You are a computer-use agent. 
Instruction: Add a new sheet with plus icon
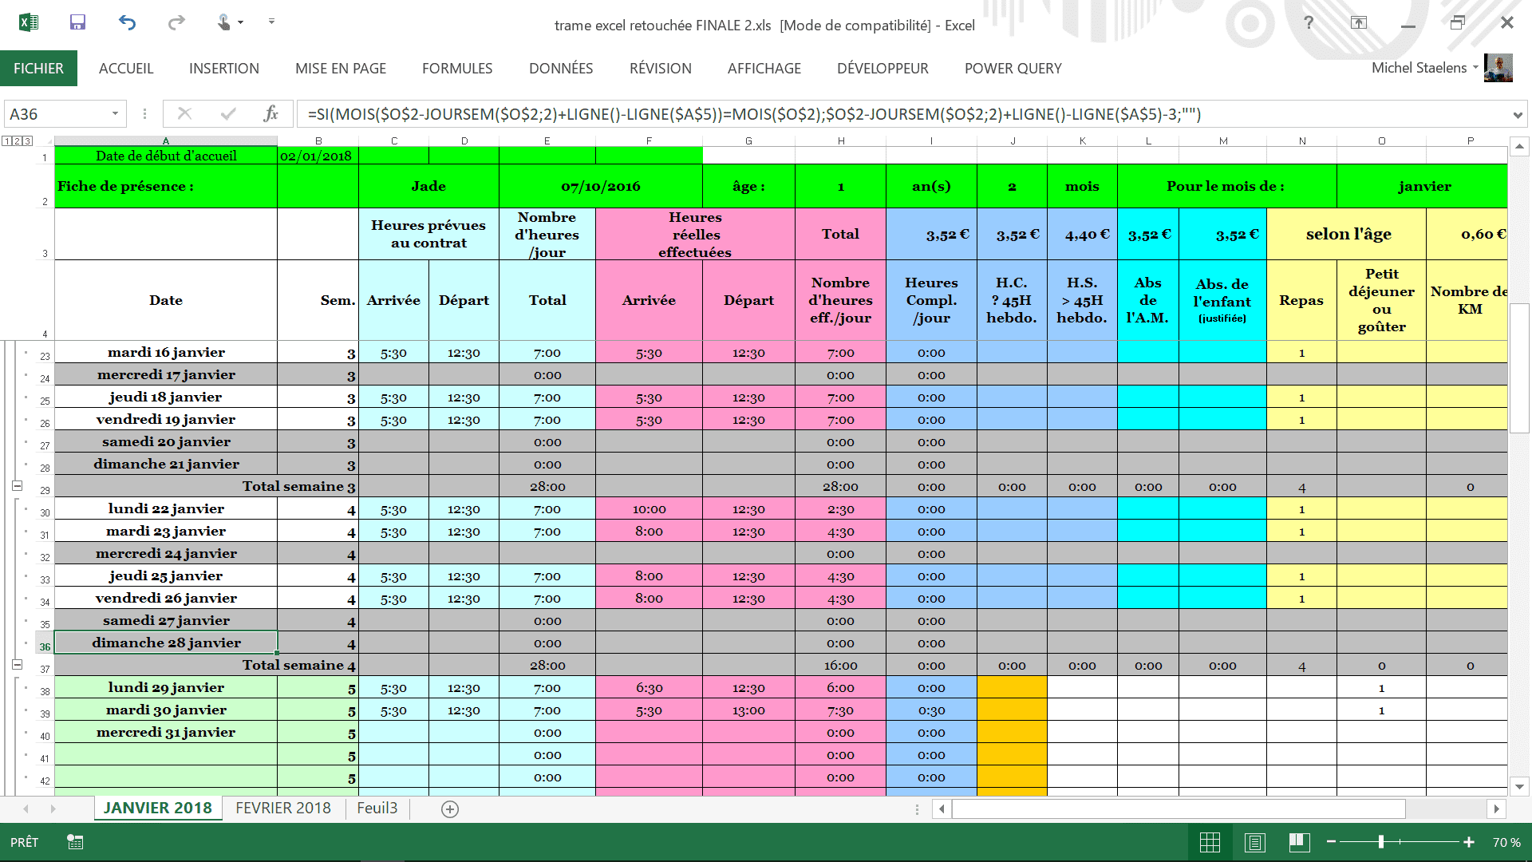(450, 809)
